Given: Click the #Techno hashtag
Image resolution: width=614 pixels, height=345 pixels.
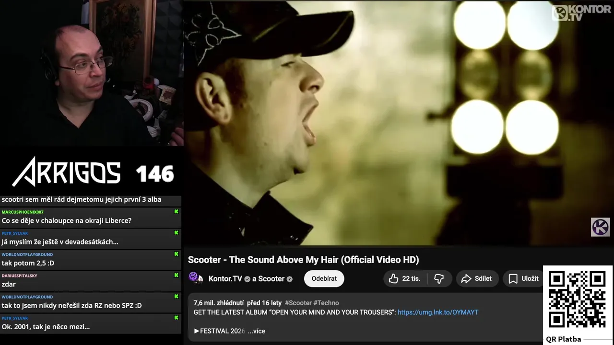Looking at the screenshot, I should coord(326,303).
